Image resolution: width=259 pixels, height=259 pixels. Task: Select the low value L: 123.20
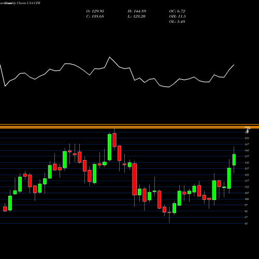137,17
